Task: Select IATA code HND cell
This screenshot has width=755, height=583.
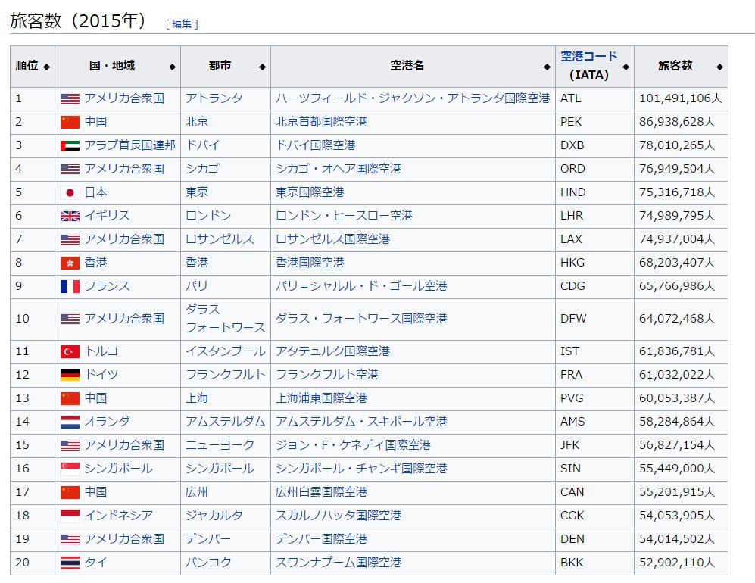Action: pos(594,192)
